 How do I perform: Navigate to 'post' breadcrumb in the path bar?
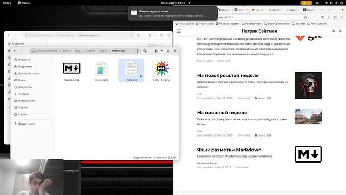coord(104,51)
